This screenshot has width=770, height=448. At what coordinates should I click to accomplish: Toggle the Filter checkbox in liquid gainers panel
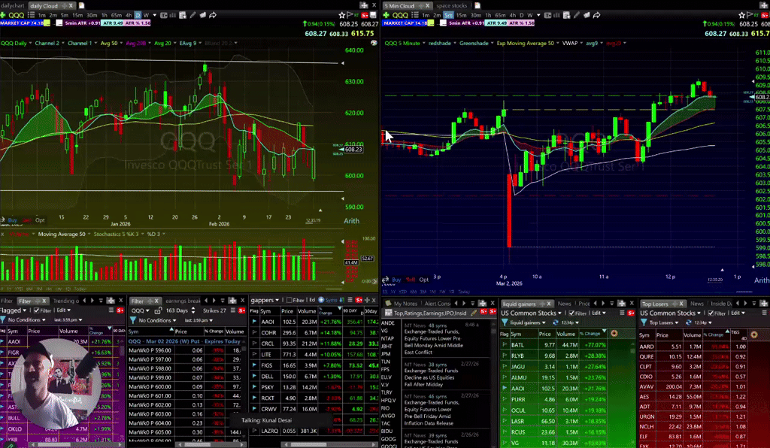coord(573,312)
